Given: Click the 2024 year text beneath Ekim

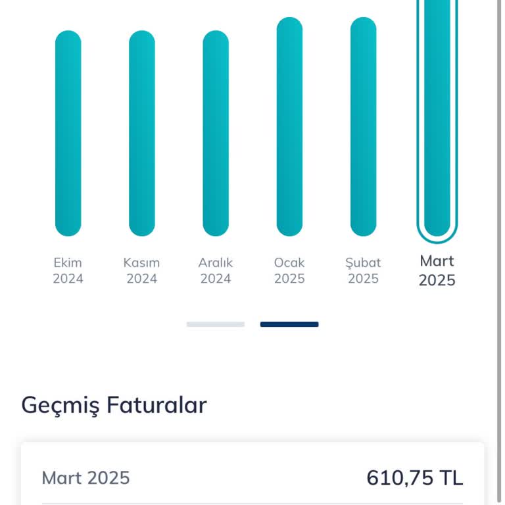Looking at the screenshot, I should pos(68,279).
